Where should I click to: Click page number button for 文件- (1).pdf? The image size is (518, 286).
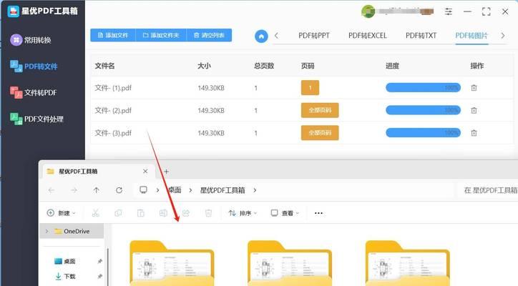click(x=310, y=88)
